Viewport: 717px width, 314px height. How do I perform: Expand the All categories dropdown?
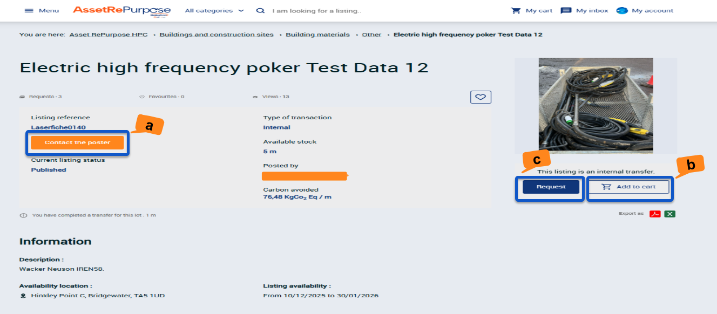point(214,11)
